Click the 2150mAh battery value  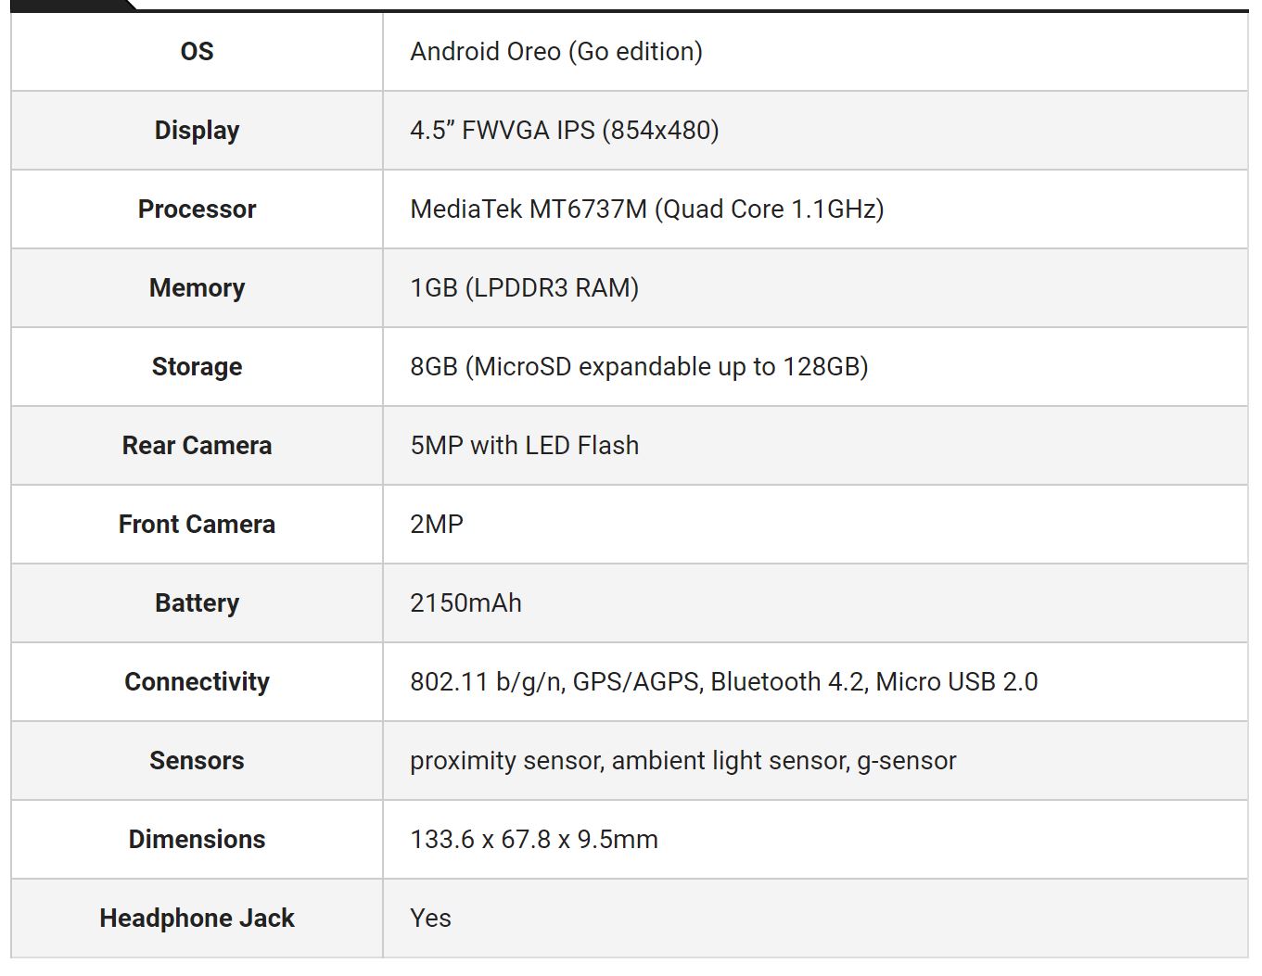tap(465, 602)
